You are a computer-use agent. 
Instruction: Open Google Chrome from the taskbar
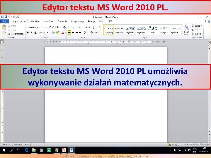[57, 150]
